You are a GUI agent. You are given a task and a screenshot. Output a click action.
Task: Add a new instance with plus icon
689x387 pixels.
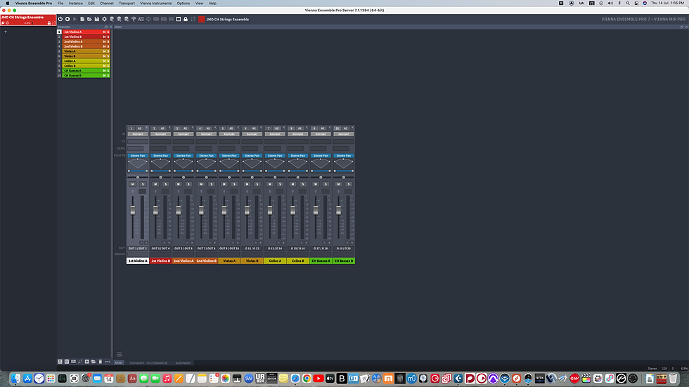pos(6,32)
